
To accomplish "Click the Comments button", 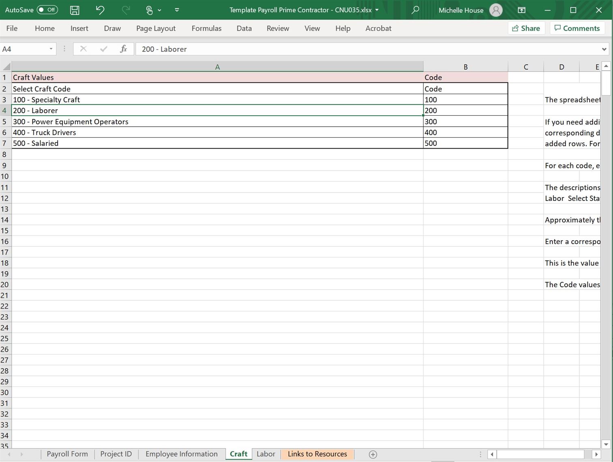I will pos(577,28).
